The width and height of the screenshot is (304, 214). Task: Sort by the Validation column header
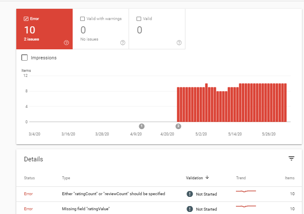(x=194, y=178)
